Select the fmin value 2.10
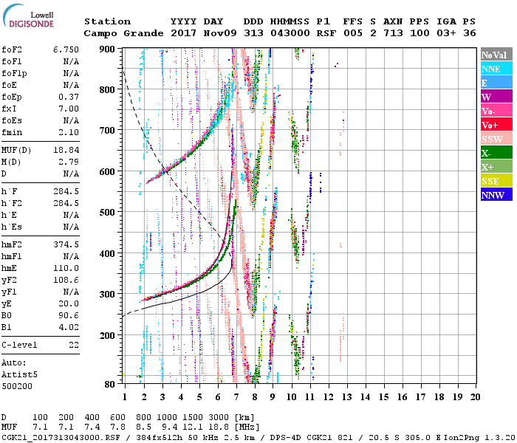 click(x=69, y=132)
